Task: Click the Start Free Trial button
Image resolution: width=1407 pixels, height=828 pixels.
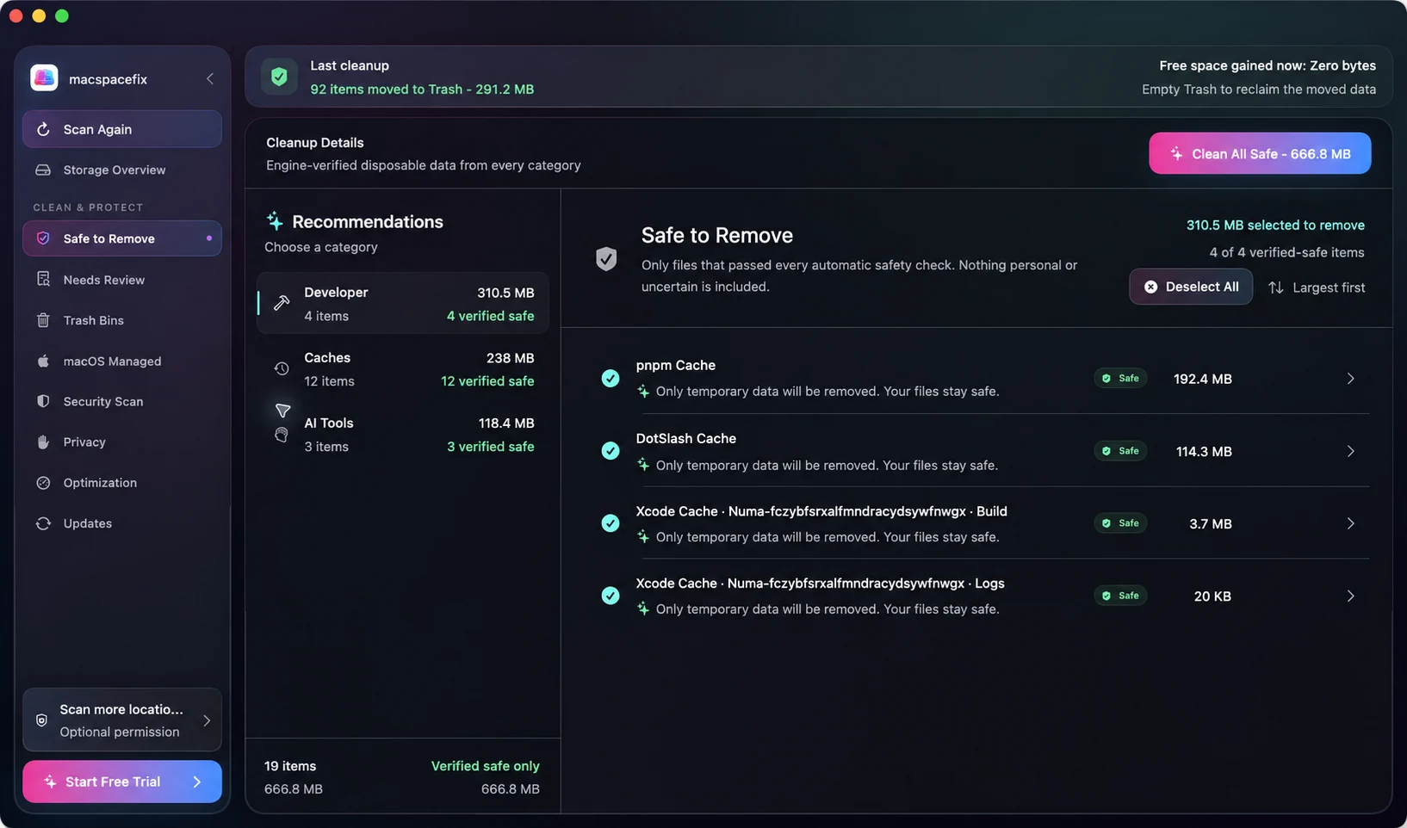Action: [x=122, y=782]
